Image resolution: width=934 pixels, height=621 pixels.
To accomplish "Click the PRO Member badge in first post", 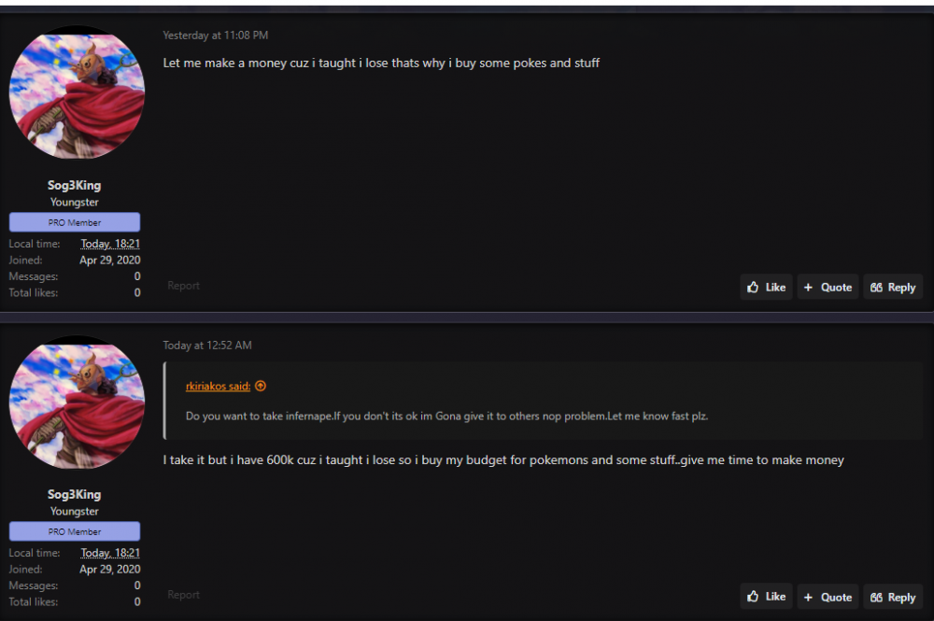I will tap(75, 222).
